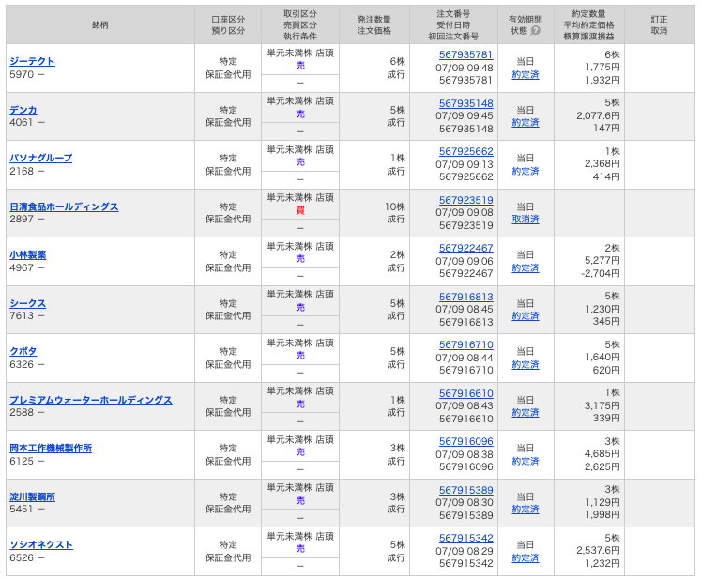
Task: Open order number 567916096
Action: [x=465, y=441]
